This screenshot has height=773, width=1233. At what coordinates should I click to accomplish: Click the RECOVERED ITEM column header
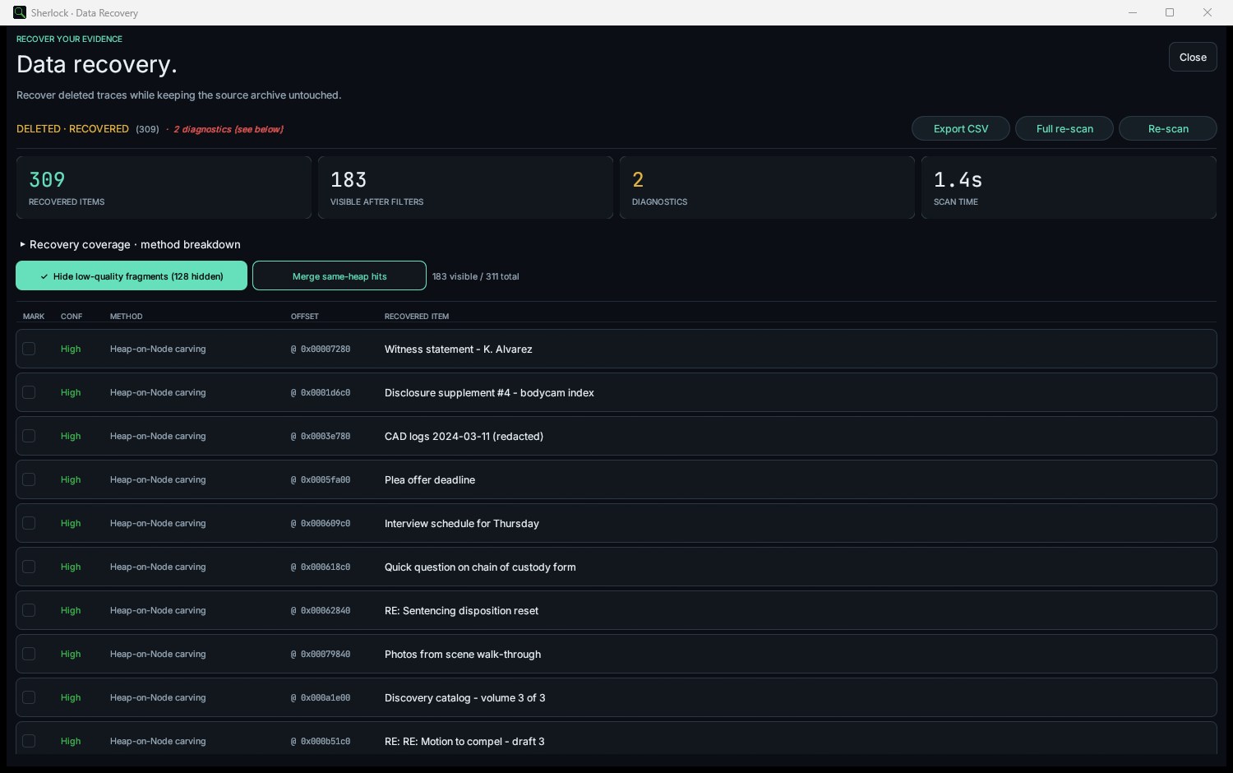click(417, 316)
